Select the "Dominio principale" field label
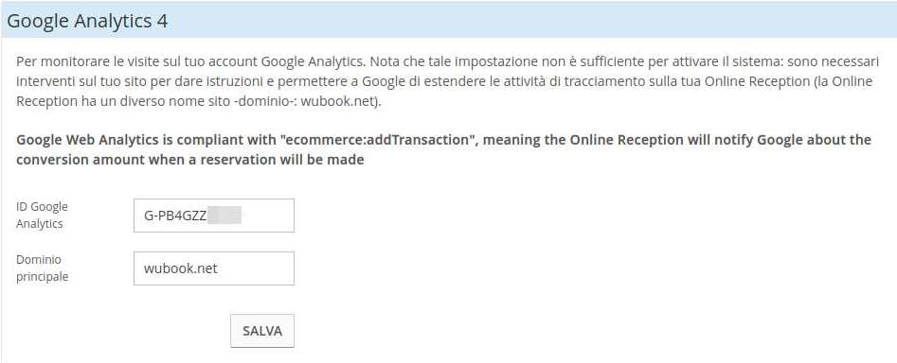Image resolution: width=897 pixels, height=363 pixels. click(43, 268)
